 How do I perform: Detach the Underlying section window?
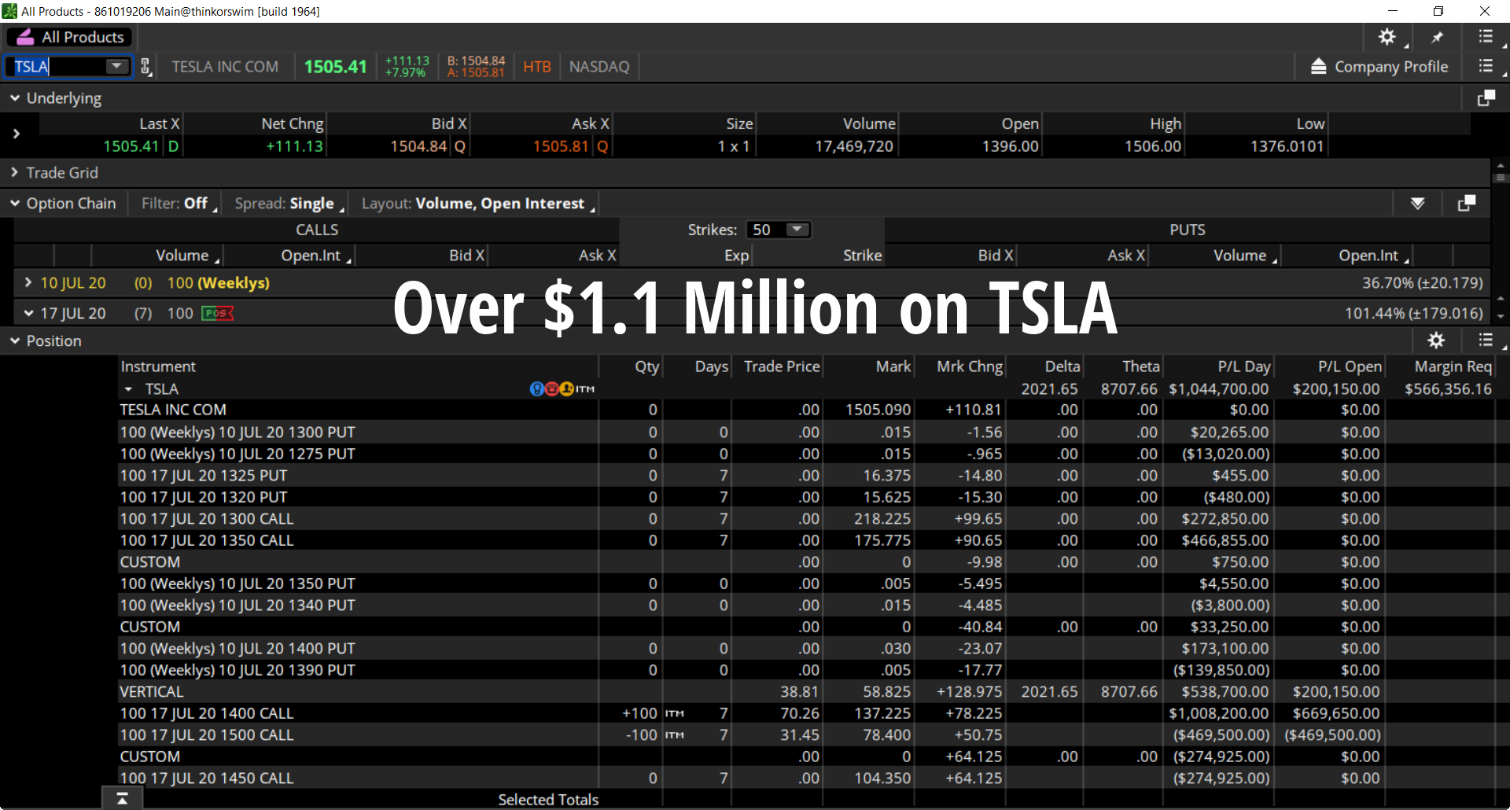(x=1486, y=98)
